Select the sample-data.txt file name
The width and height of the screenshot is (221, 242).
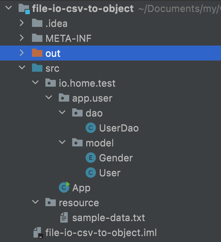[109, 218]
